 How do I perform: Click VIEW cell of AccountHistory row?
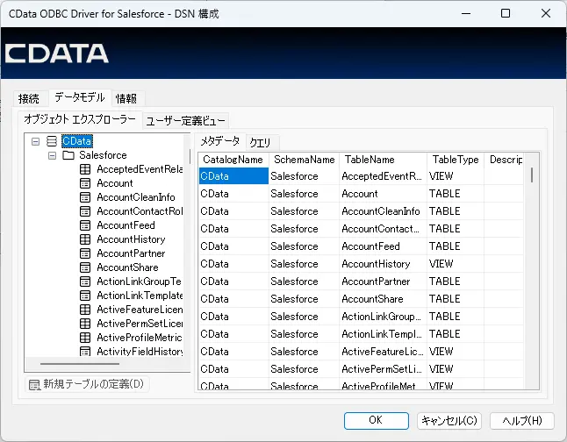[x=456, y=264]
